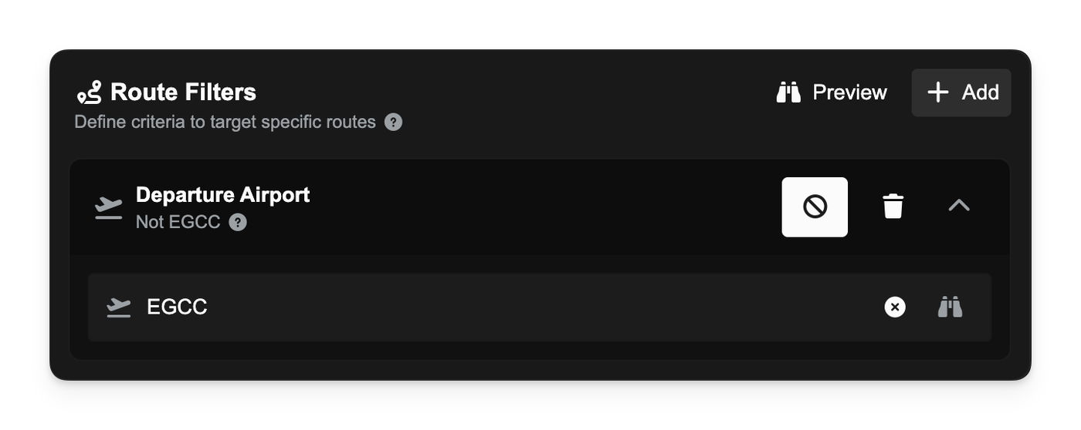Collapse the Departure Airport filter with the chevron
This screenshot has height=430, width=1081.
[958, 206]
